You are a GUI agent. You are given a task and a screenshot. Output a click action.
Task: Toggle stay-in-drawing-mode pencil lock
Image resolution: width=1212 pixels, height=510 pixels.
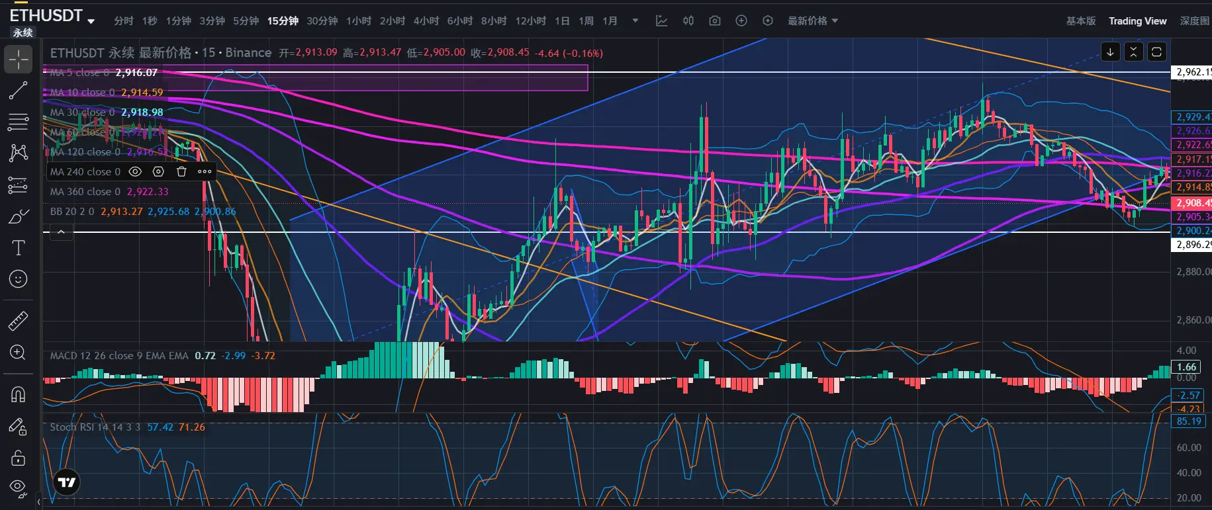(19, 427)
